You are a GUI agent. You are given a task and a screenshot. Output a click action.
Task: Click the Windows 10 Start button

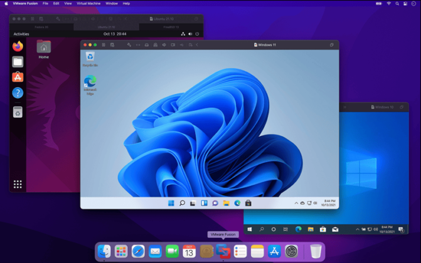[250, 229]
